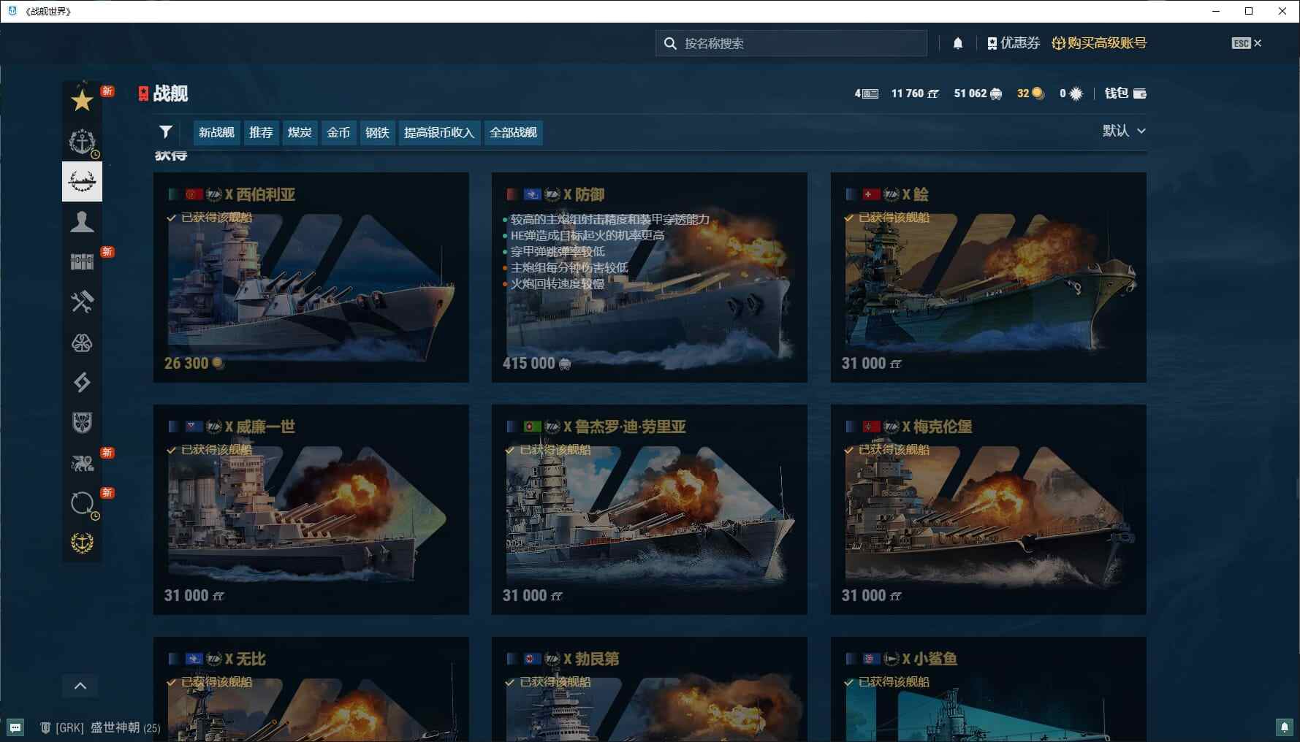
Task: Open the X 无比 ship card
Action: pos(311,689)
